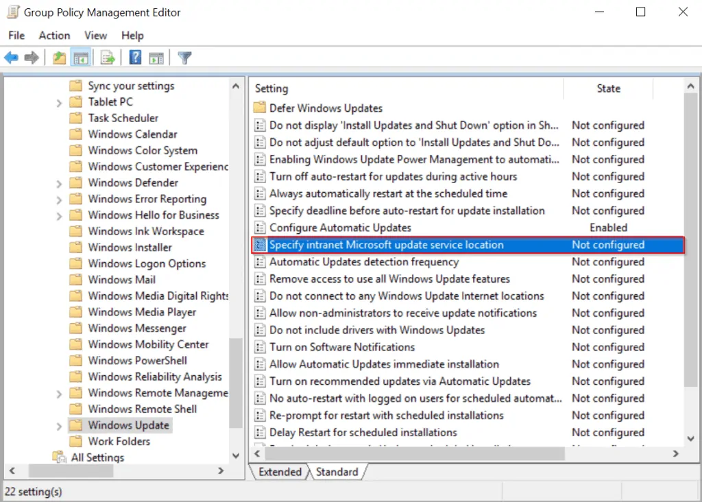Expand the Tablet PC tree item
Viewport: 702px width, 502px height.
coord(58,101)
